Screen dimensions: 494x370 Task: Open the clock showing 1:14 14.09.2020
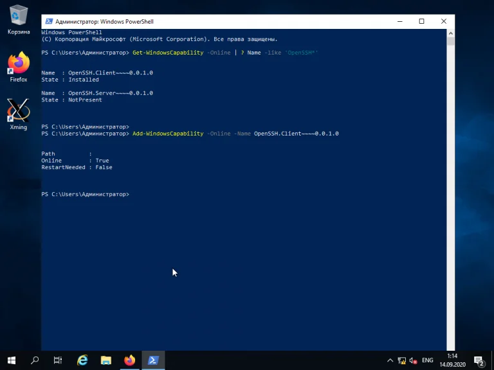(452, 360)
